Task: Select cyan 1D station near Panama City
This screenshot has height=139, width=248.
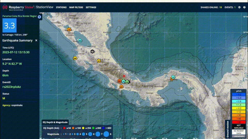Action: coord(173,77)
